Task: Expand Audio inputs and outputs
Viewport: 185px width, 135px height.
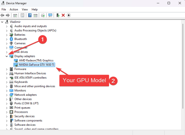Action: tap(7, 26)
